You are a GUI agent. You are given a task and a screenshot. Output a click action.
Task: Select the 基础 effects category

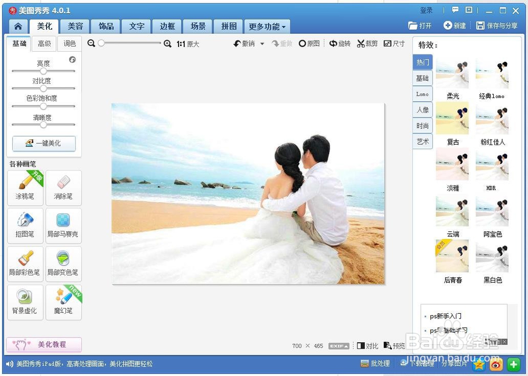click(422, 78)
